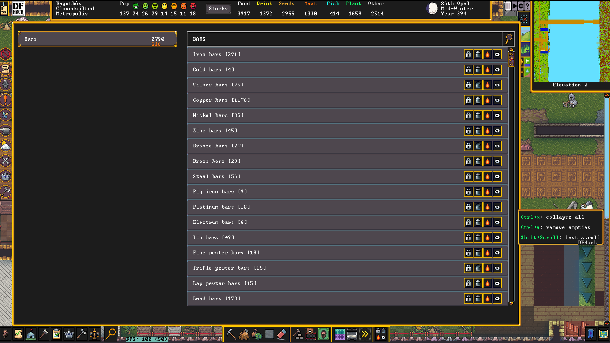Image resolution: width=610 pixels, height=343 pixels.
Task: Click the scrollbar up arrow in bars list
Action: (x=511, y=50)
